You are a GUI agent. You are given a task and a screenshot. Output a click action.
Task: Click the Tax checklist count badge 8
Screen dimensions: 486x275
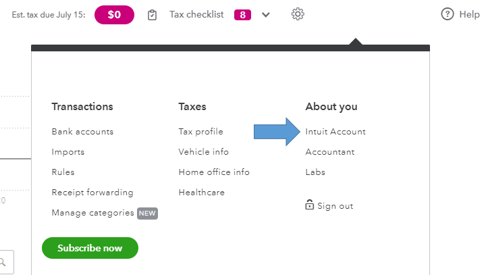coord(242,15)
